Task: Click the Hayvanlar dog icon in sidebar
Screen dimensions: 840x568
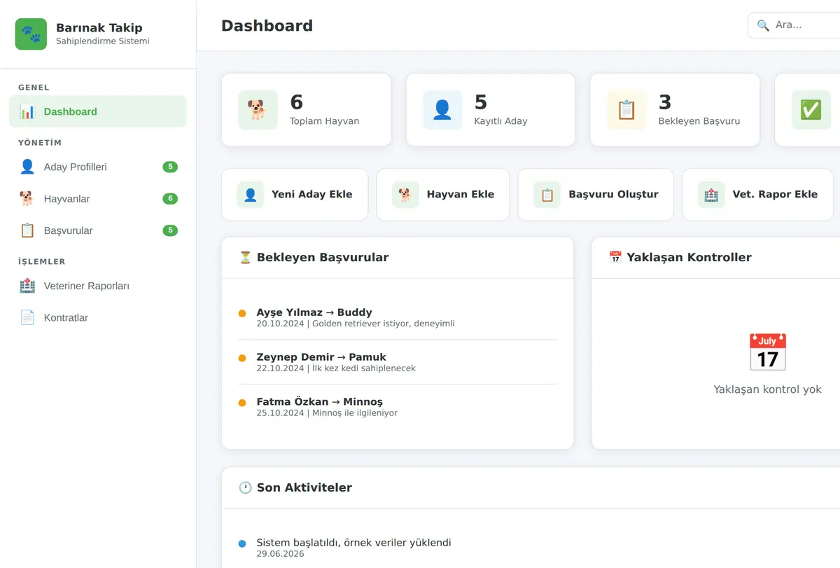Action: [27, 199]
